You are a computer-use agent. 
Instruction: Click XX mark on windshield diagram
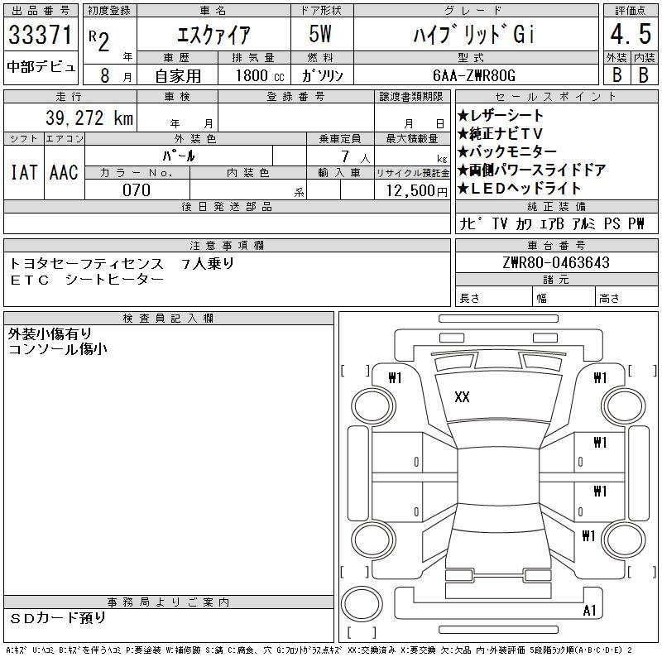point(462,397)
